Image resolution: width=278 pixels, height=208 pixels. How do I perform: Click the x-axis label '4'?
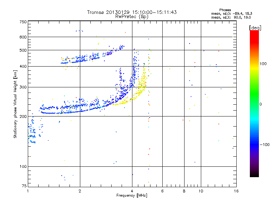tap(132, 191)
